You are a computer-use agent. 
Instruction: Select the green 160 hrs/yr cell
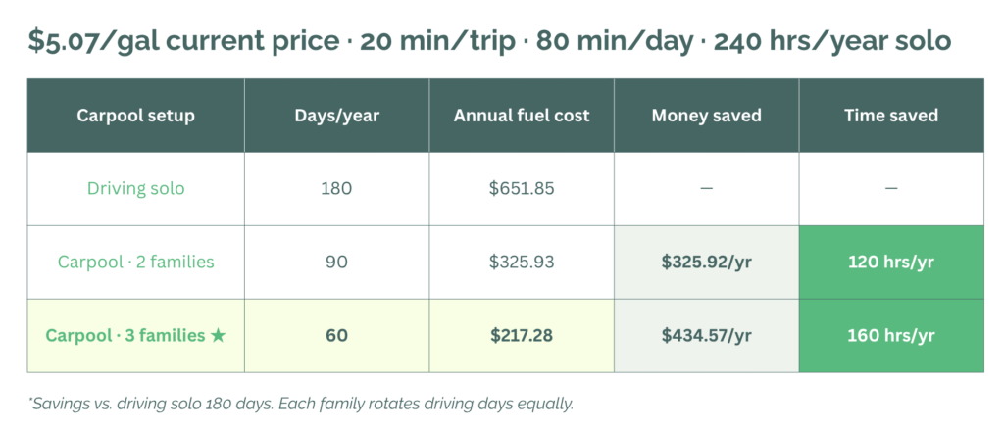coord(891,336)
